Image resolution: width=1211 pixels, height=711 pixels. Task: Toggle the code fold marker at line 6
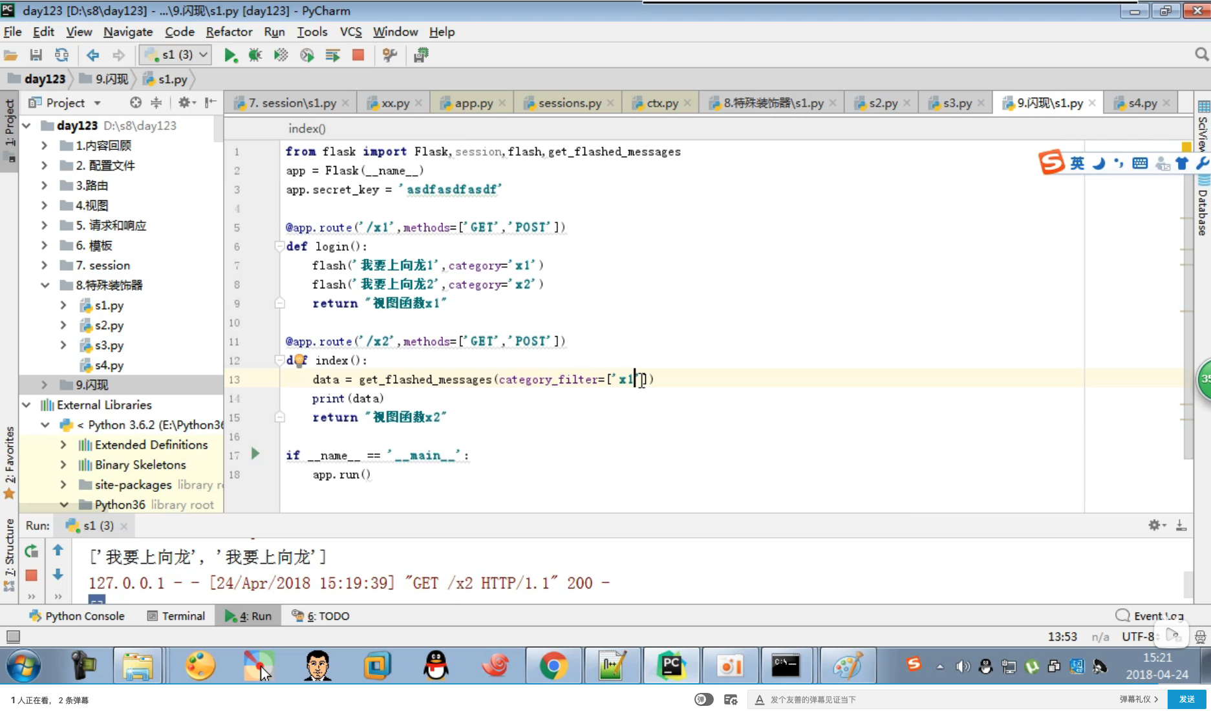click(279, 246)
